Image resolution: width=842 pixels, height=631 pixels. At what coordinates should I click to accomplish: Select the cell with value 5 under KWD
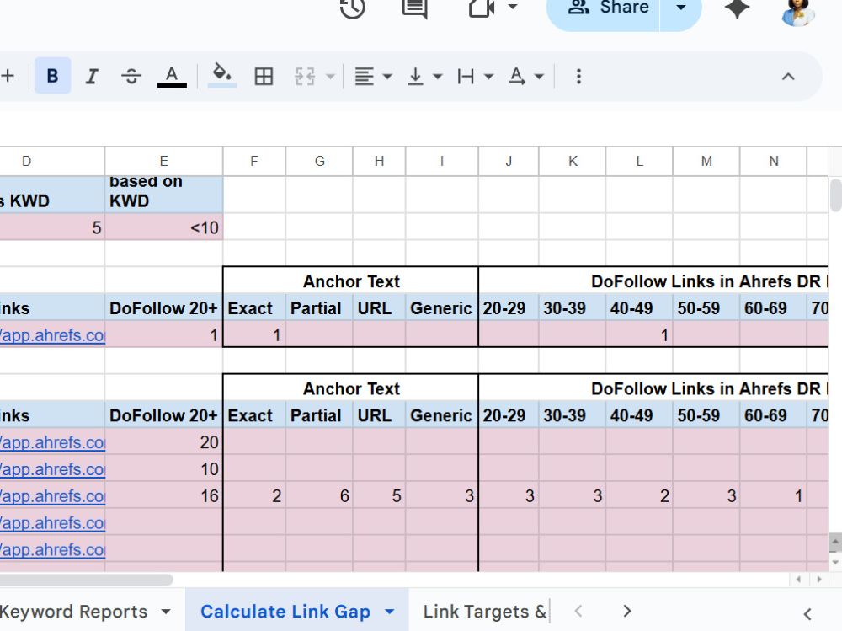click(x=52, y=227)
